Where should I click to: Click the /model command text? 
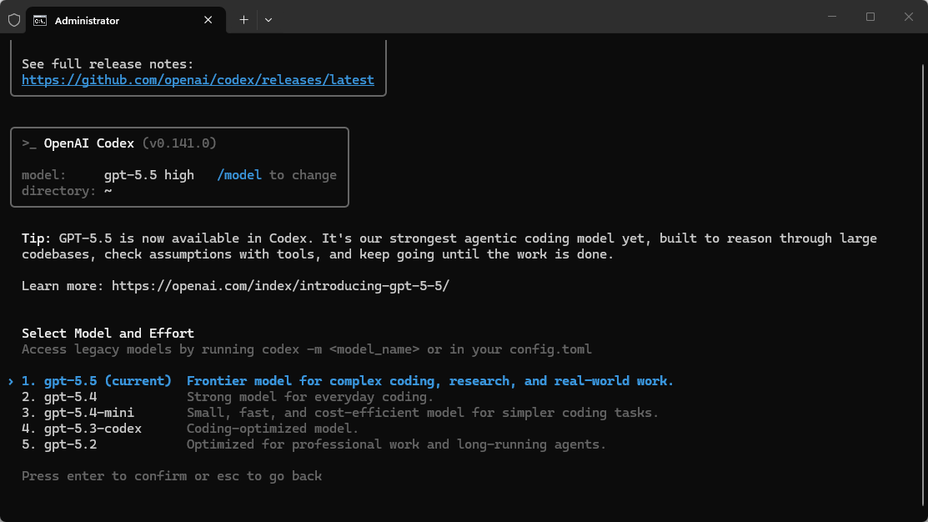(x=239, y=175)
